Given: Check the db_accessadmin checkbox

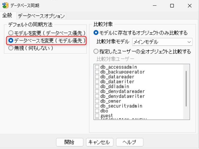Looking at the screenshot, I should click(97, 67).
